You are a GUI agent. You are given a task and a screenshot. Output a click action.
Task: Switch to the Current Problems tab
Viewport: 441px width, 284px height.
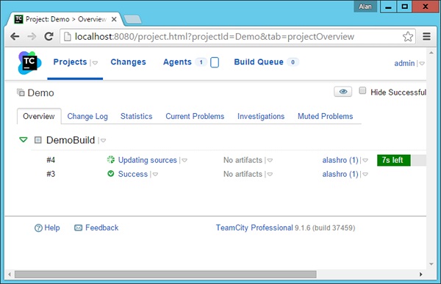click(195, 116)
